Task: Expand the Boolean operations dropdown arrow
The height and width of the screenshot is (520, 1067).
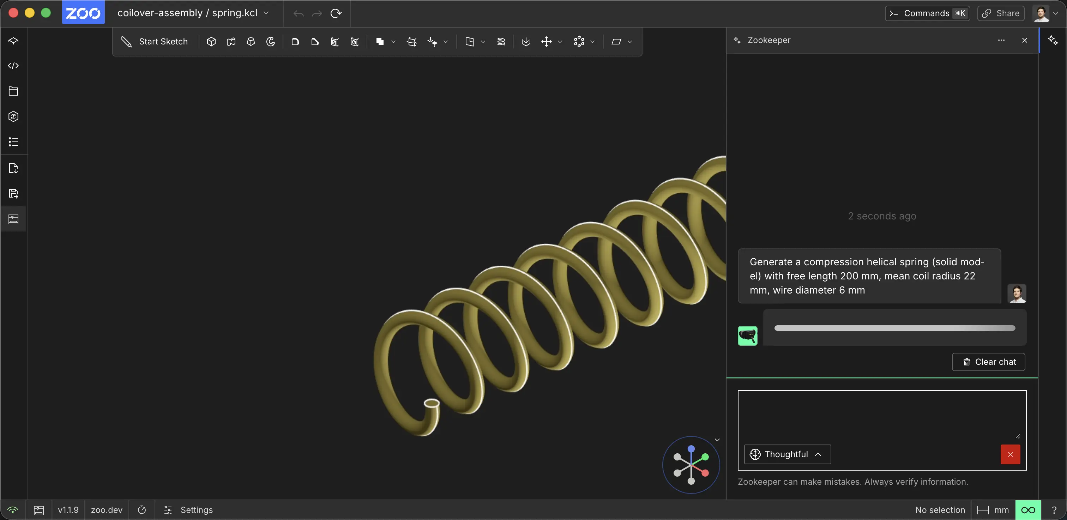Action: point(393,41)
